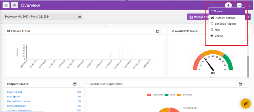Click the red gauge segment
Image resolution: width=254 pixels, height=112 pixels.
[197, 63]
